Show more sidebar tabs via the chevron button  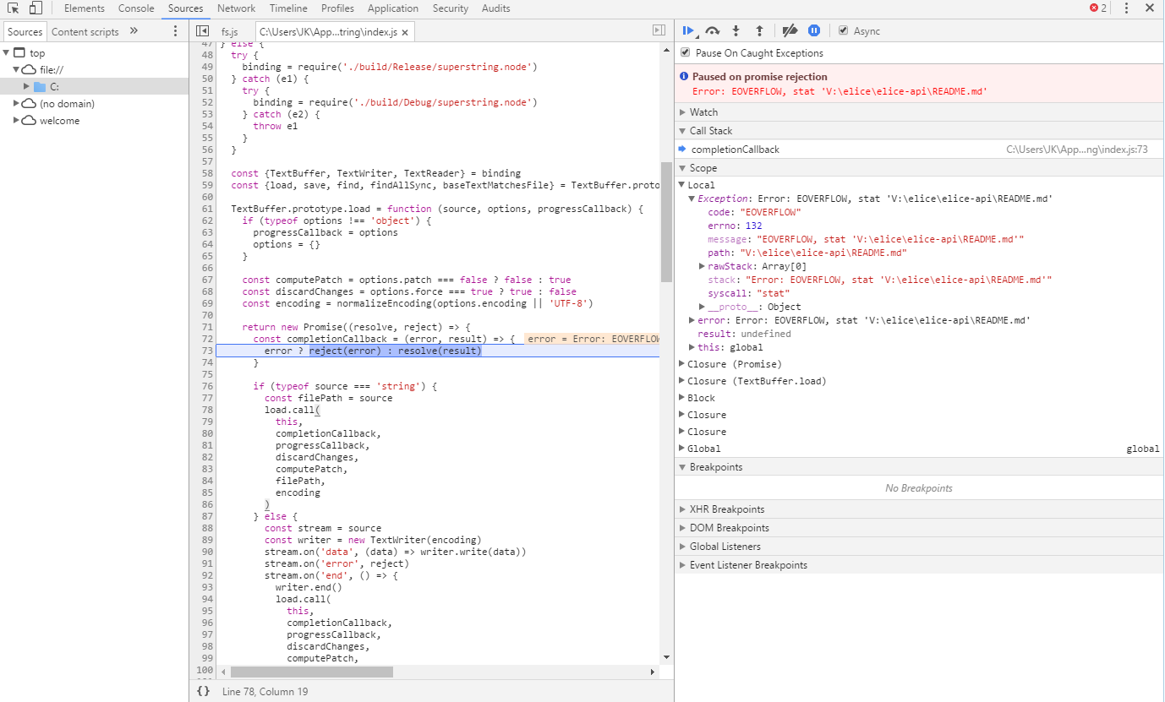134,30
